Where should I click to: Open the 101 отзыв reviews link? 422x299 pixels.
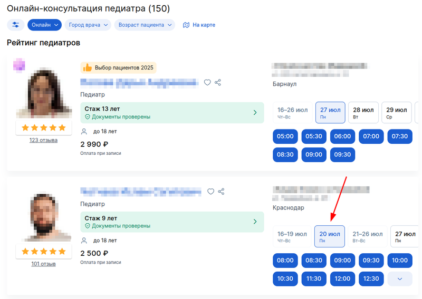44,264
